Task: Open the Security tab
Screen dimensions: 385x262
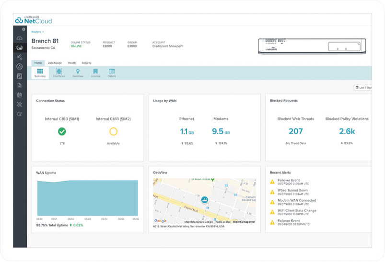Action: coord(86,63)
